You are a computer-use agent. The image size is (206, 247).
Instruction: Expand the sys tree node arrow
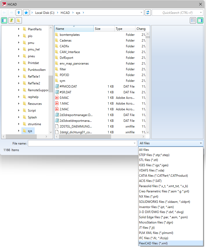[x=19, y=131]
